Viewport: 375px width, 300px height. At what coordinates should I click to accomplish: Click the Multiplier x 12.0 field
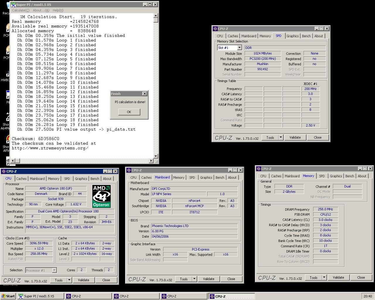click(39, 248)
